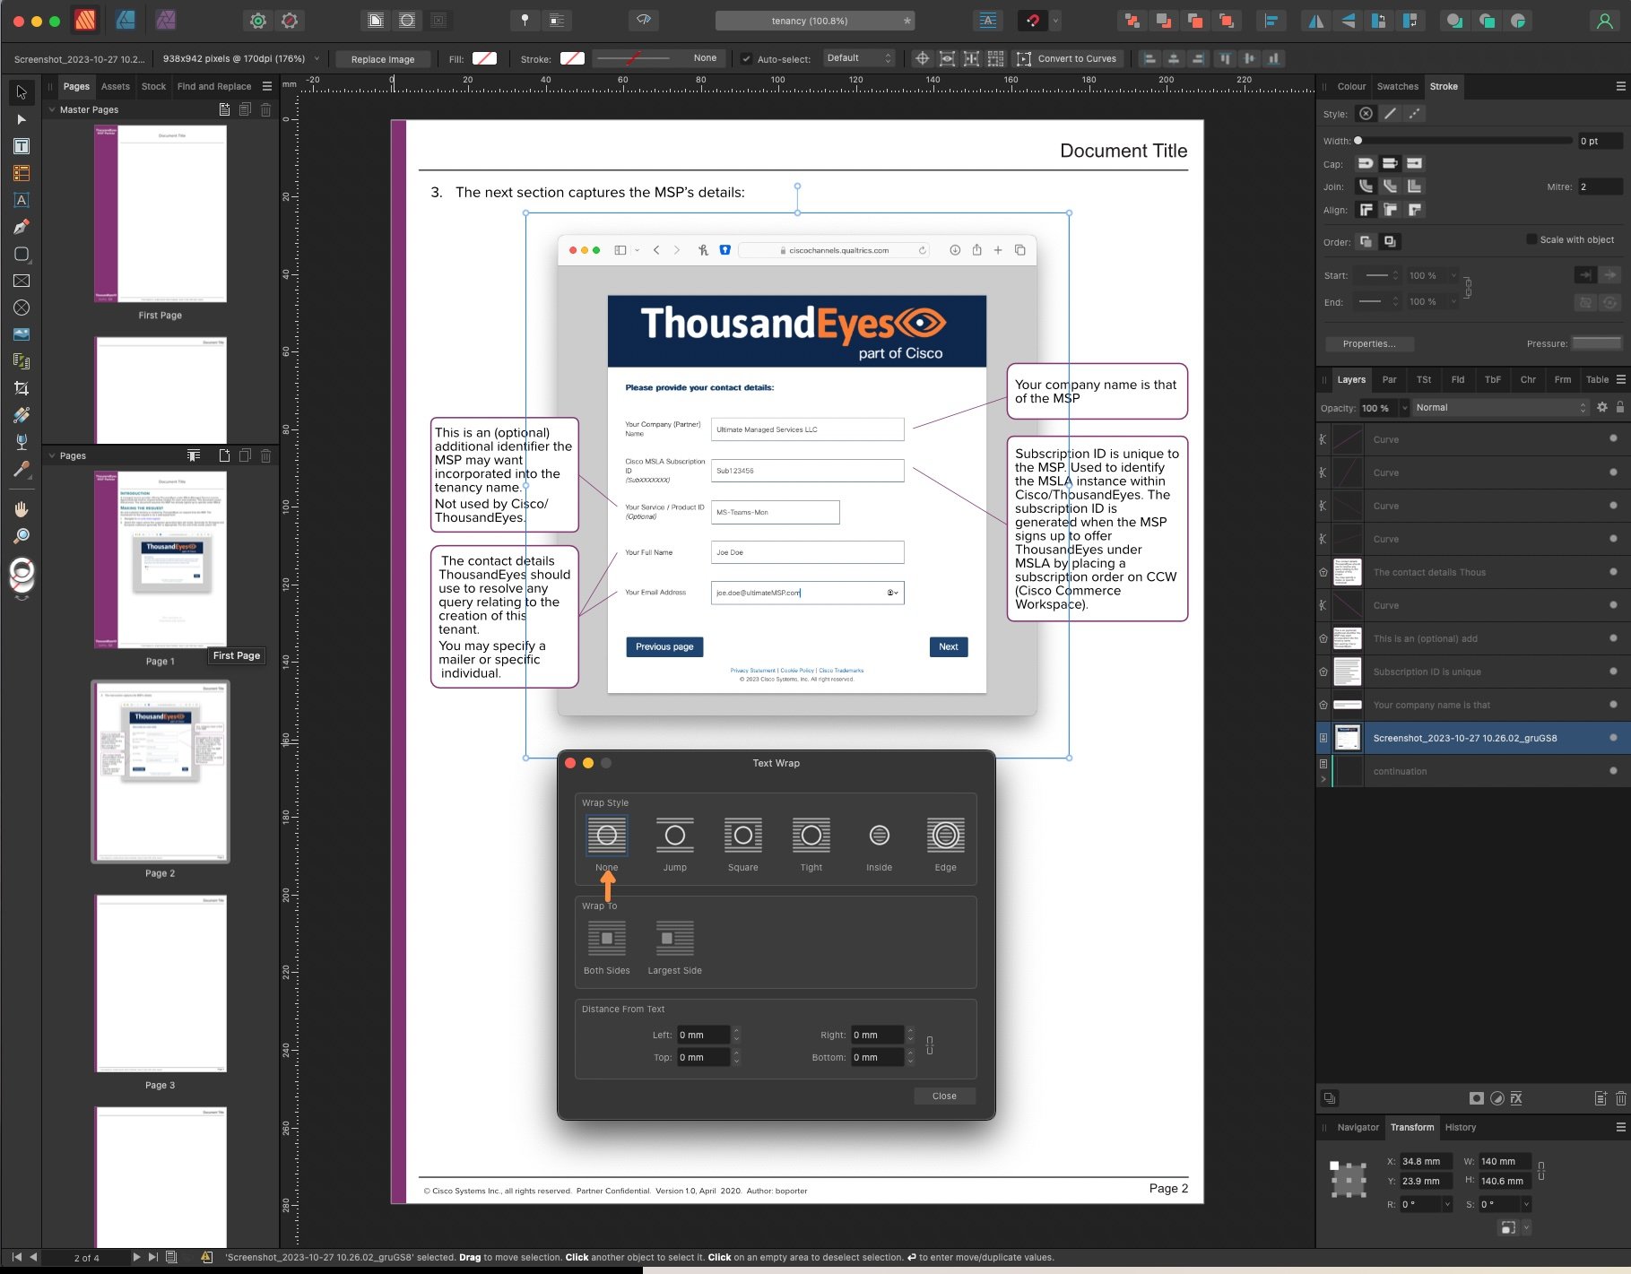Choose the Tight wrap style

[x=811, y=844]
